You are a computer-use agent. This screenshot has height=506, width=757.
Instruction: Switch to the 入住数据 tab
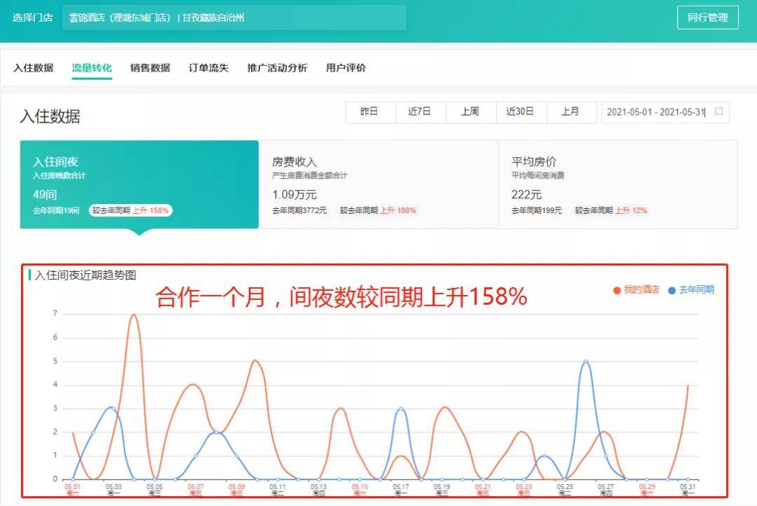pyautogui.click(x=34, y=68)
